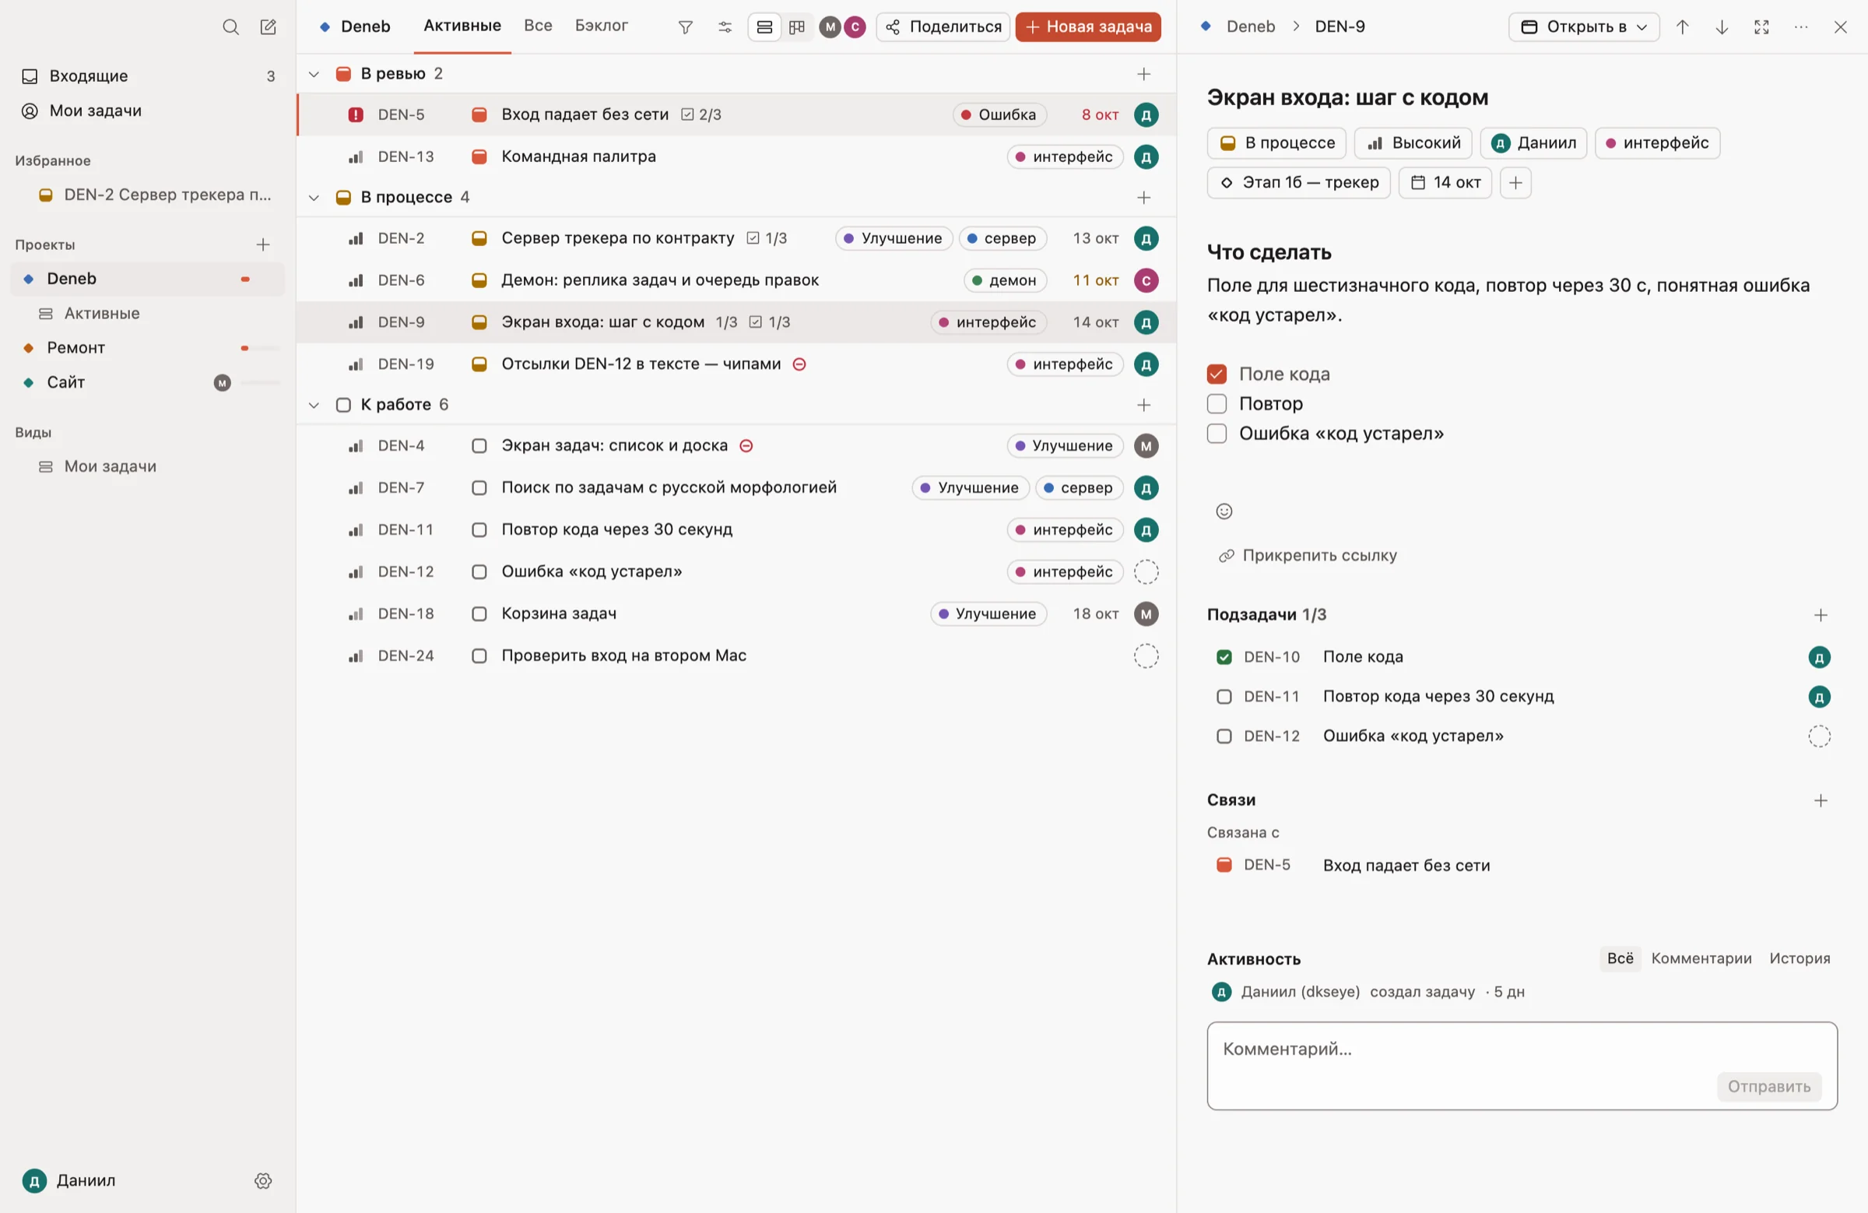Open display settings sliders icon
Viewport: 1868px width, 1213px height.
point(725,27)
